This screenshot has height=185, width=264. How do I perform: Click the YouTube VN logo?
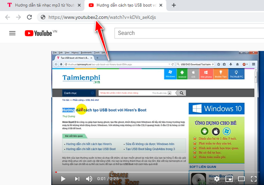(41, 33)
